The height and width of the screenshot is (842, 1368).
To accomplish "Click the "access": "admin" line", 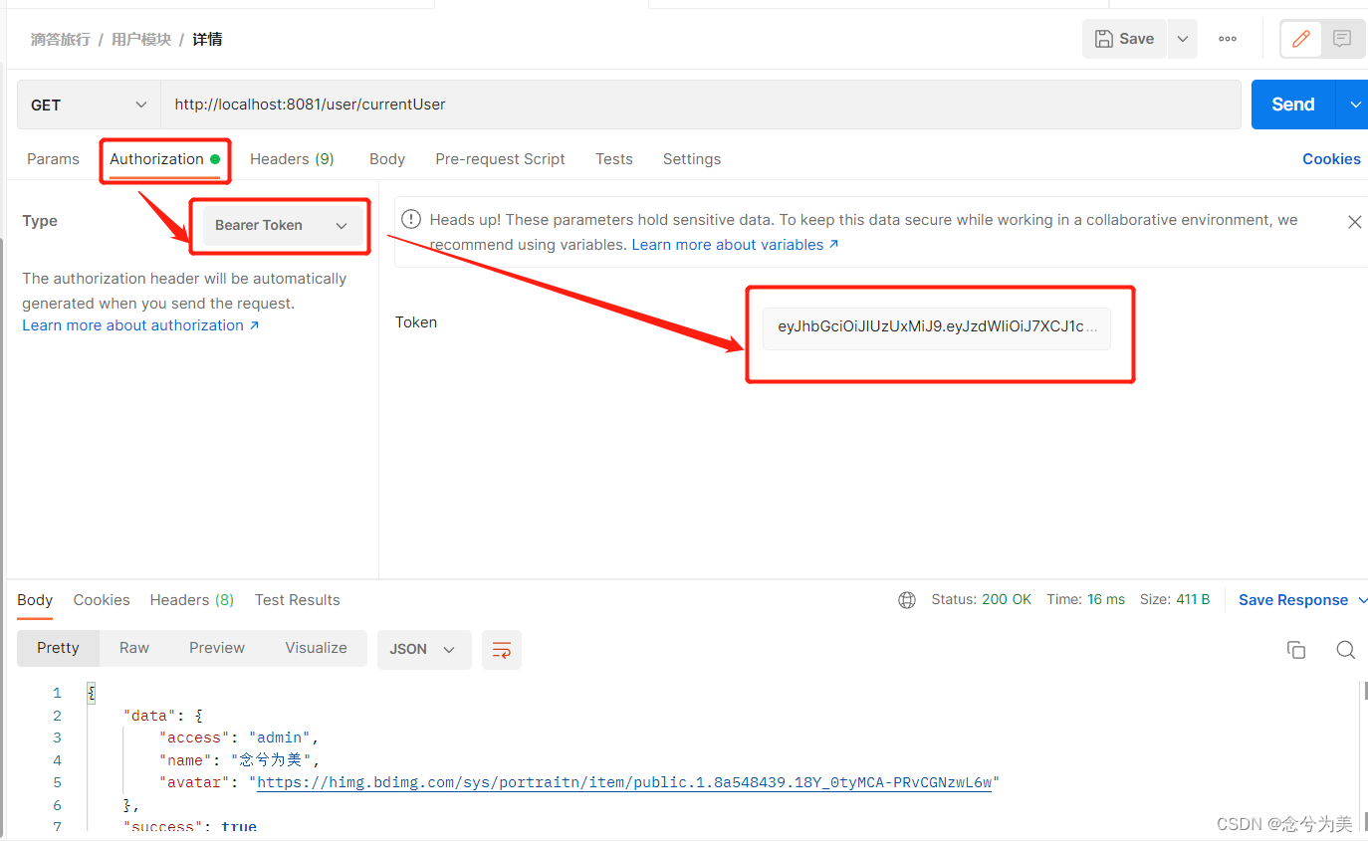I will pyautogui.click(x=239, y=738).
